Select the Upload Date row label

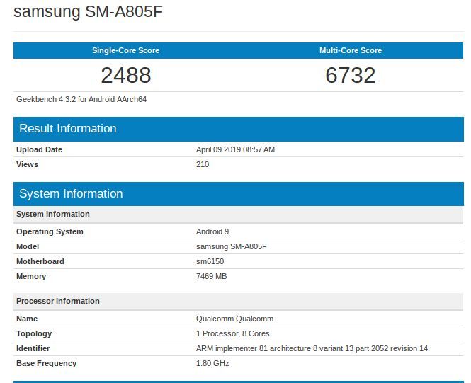(40, 149)
